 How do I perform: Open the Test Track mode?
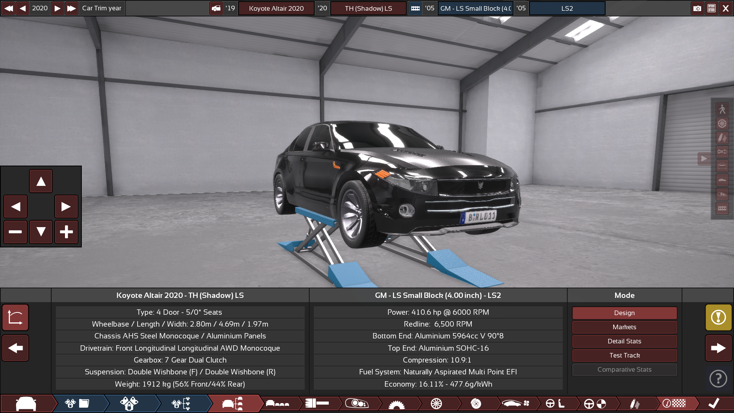(x=624, y=355)
